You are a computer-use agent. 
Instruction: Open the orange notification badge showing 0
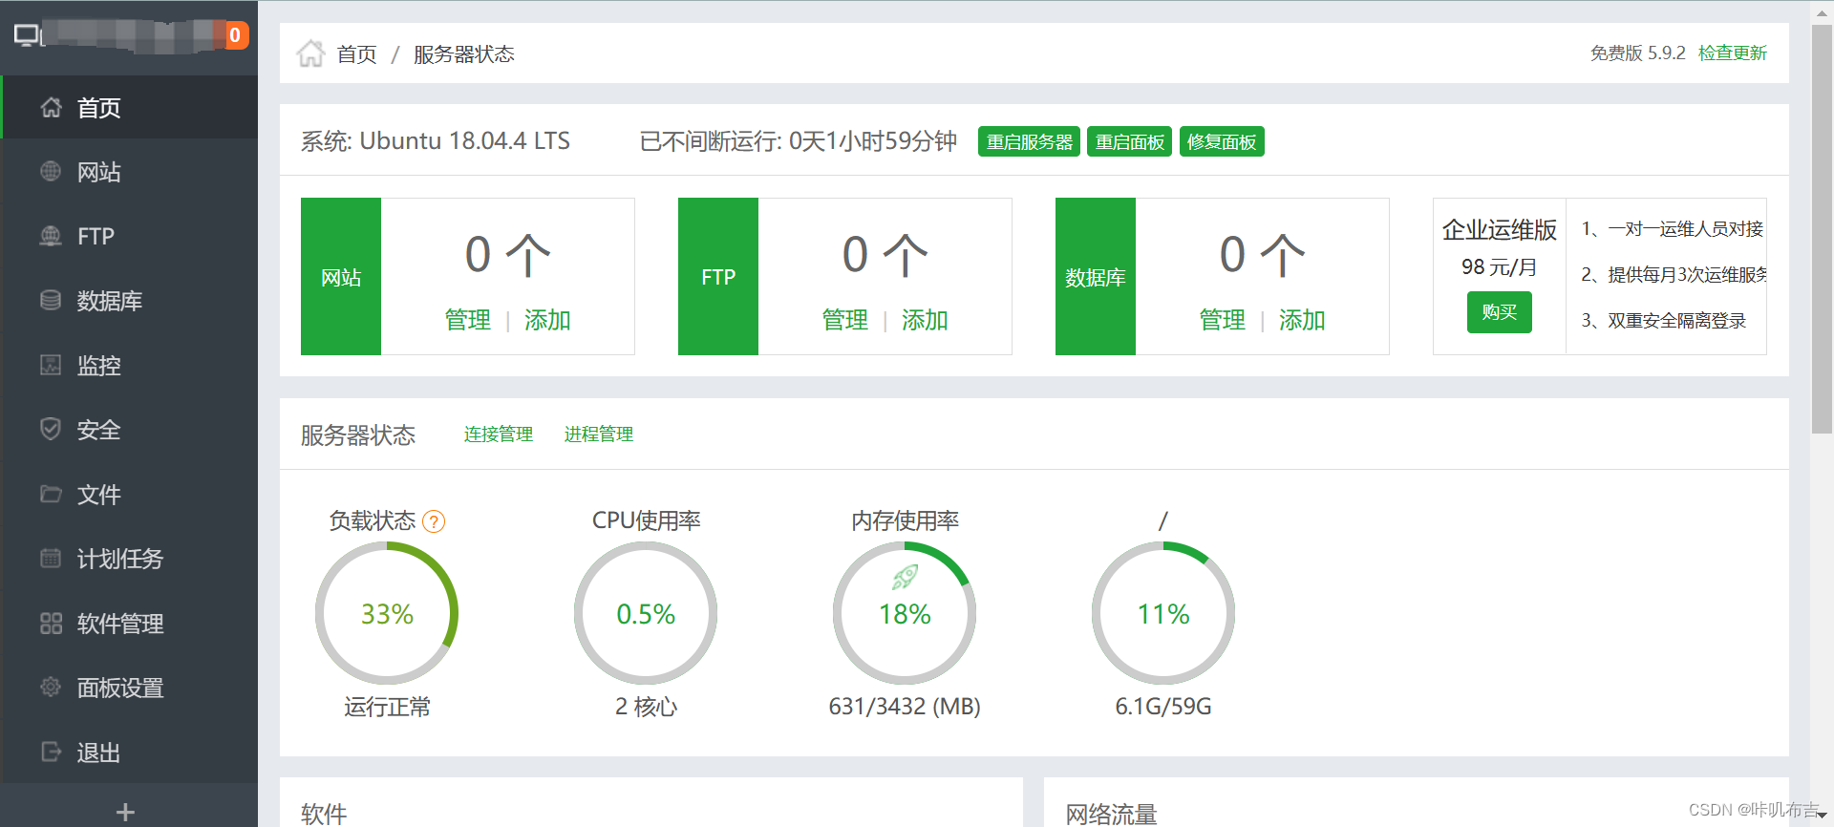(234, 35)
